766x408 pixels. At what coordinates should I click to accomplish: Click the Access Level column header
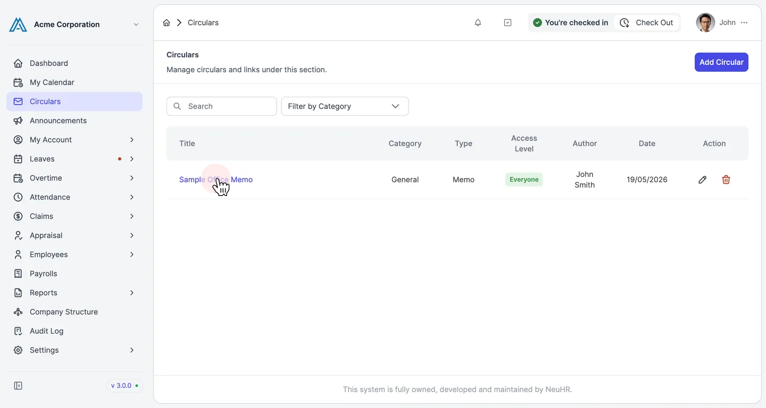(524, 143)
